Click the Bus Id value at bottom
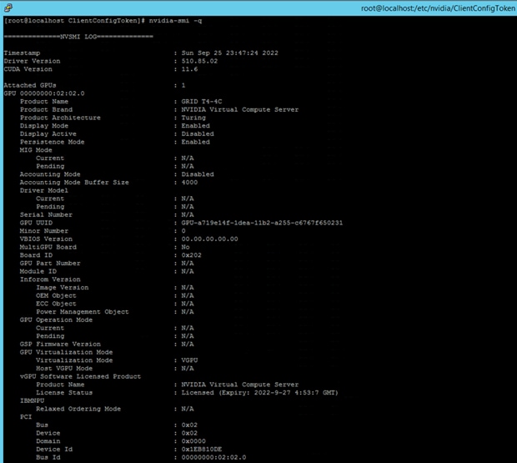This screenshot has width=517, height=463. point(213,457)
